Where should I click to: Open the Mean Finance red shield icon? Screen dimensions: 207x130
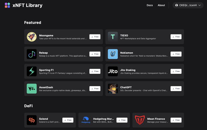[x=140, y=120]
